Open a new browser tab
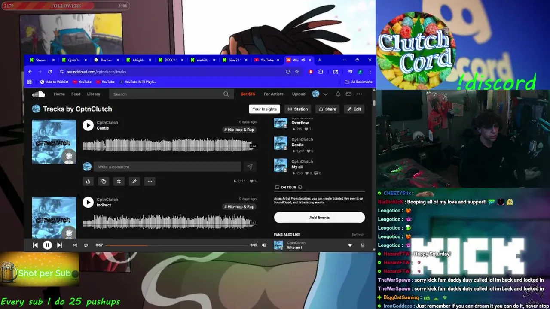The height and width of the screenshot is (309, 550). [319, 60]
